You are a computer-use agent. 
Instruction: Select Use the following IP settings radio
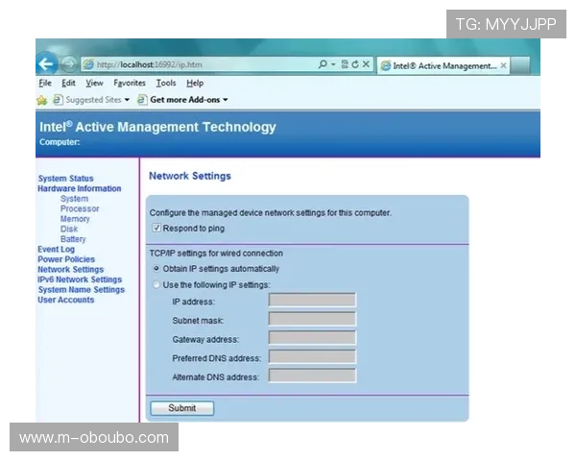coord(156,284)
